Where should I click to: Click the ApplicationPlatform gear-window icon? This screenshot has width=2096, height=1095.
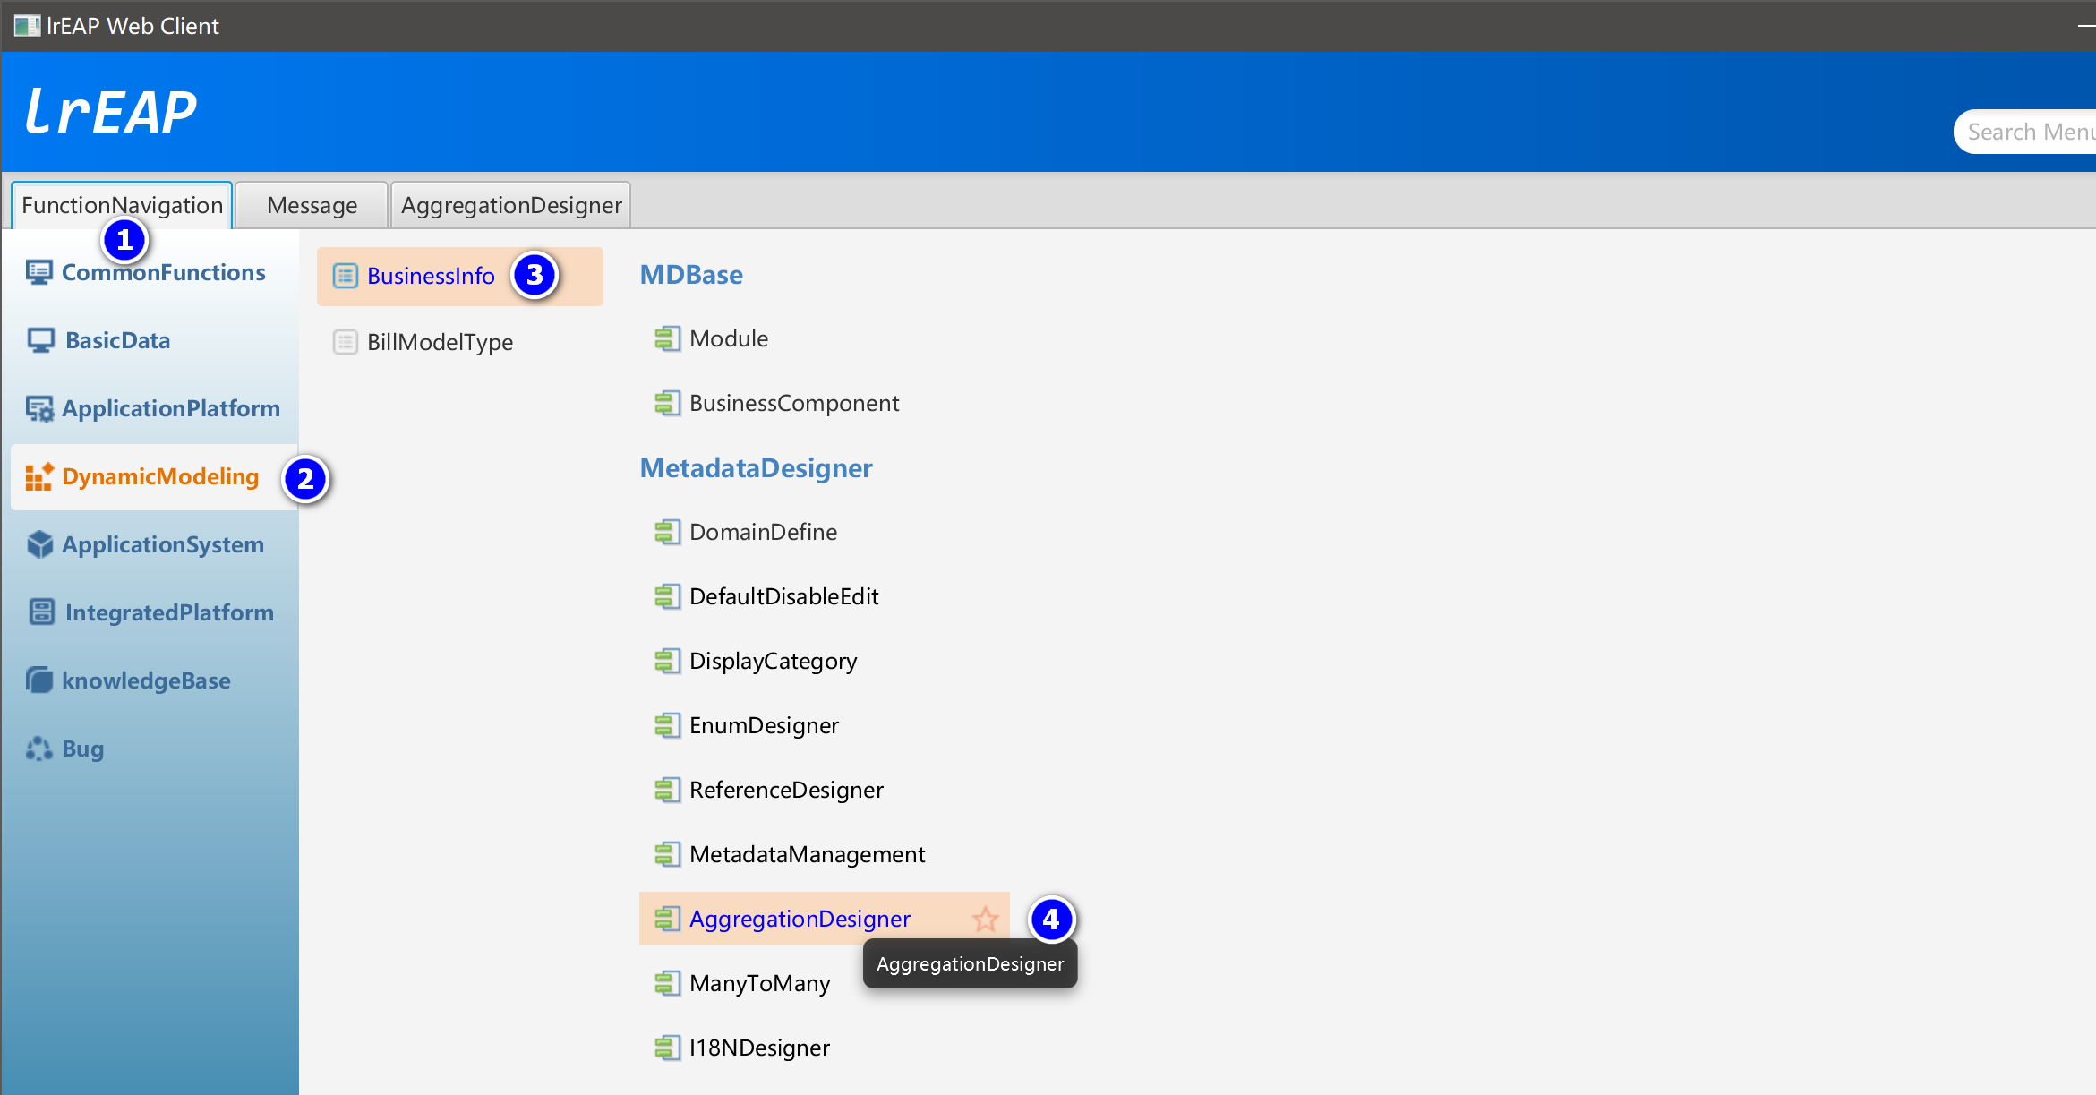click(x=39, y=408)
